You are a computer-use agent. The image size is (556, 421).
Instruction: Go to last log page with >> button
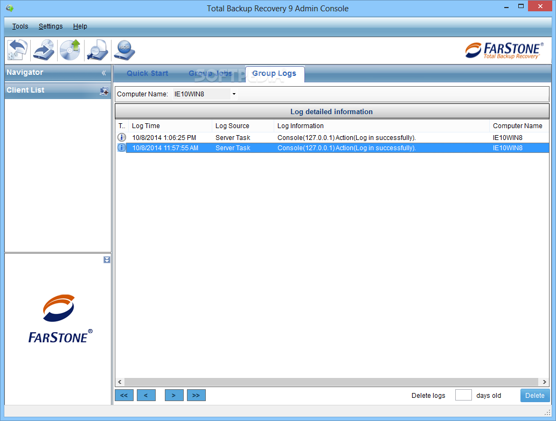tap(196, 395)
